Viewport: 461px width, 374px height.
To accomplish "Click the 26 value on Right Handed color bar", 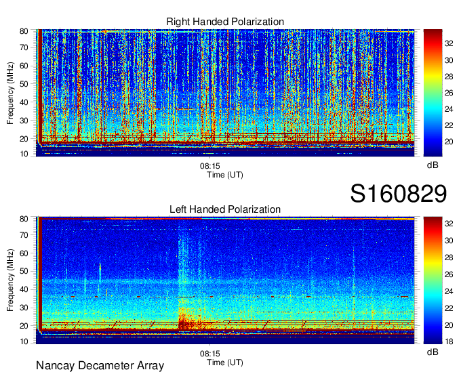I will pyautogui.click(x=449, y=93).
